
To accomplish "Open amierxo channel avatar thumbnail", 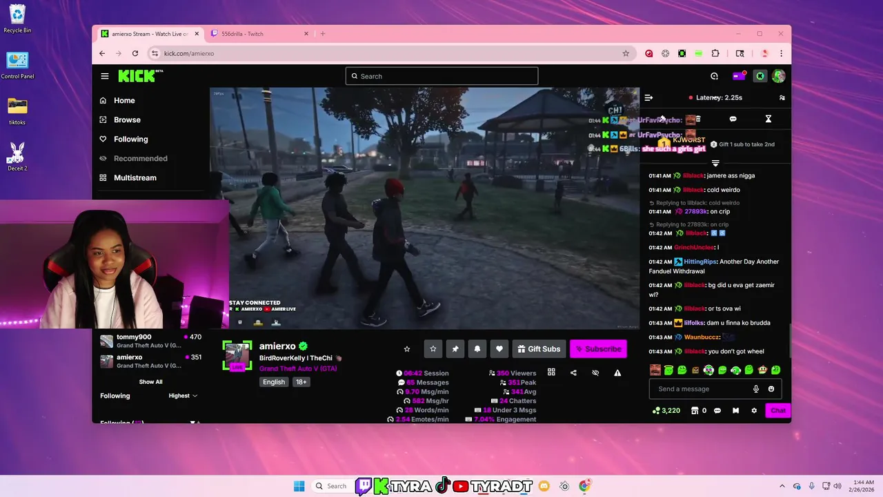I will point(237,355).
